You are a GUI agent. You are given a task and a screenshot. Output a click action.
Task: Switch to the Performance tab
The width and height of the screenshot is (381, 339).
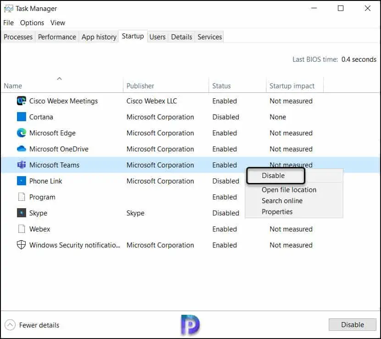coord(57,37)
